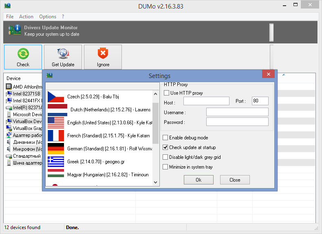This screenshot has height=234, width=322.
Task: Select the United States flag entry
Action: pos(99,123)
